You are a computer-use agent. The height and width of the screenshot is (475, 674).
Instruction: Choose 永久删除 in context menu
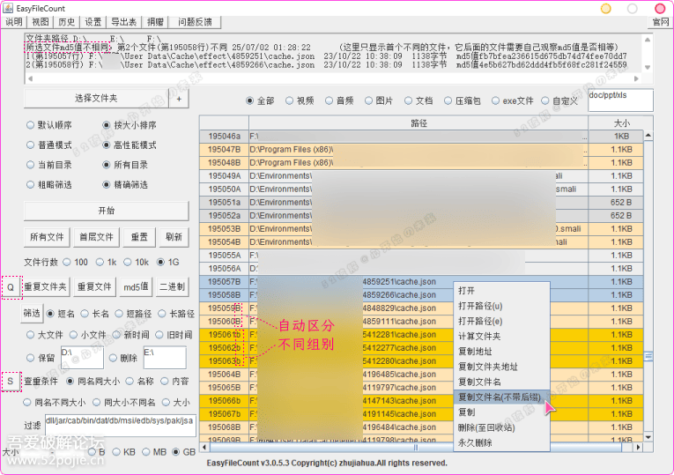(501, 442)
